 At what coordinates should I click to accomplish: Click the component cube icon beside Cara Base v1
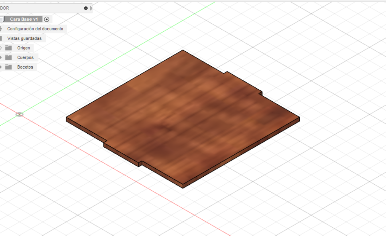(x=2, y=19)
